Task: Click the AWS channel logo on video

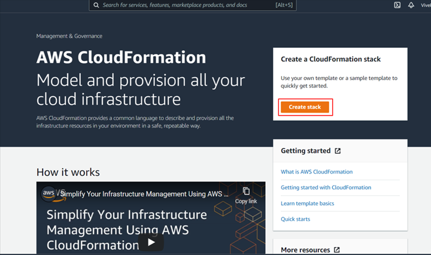Action: (x=49, y=193)
